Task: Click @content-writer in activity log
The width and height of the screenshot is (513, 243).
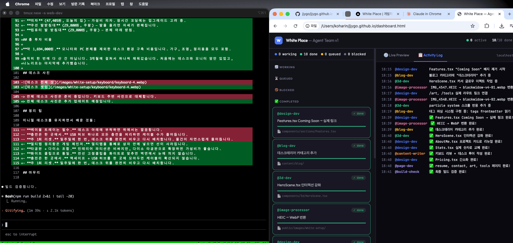Action: click(x=410, y=154)
